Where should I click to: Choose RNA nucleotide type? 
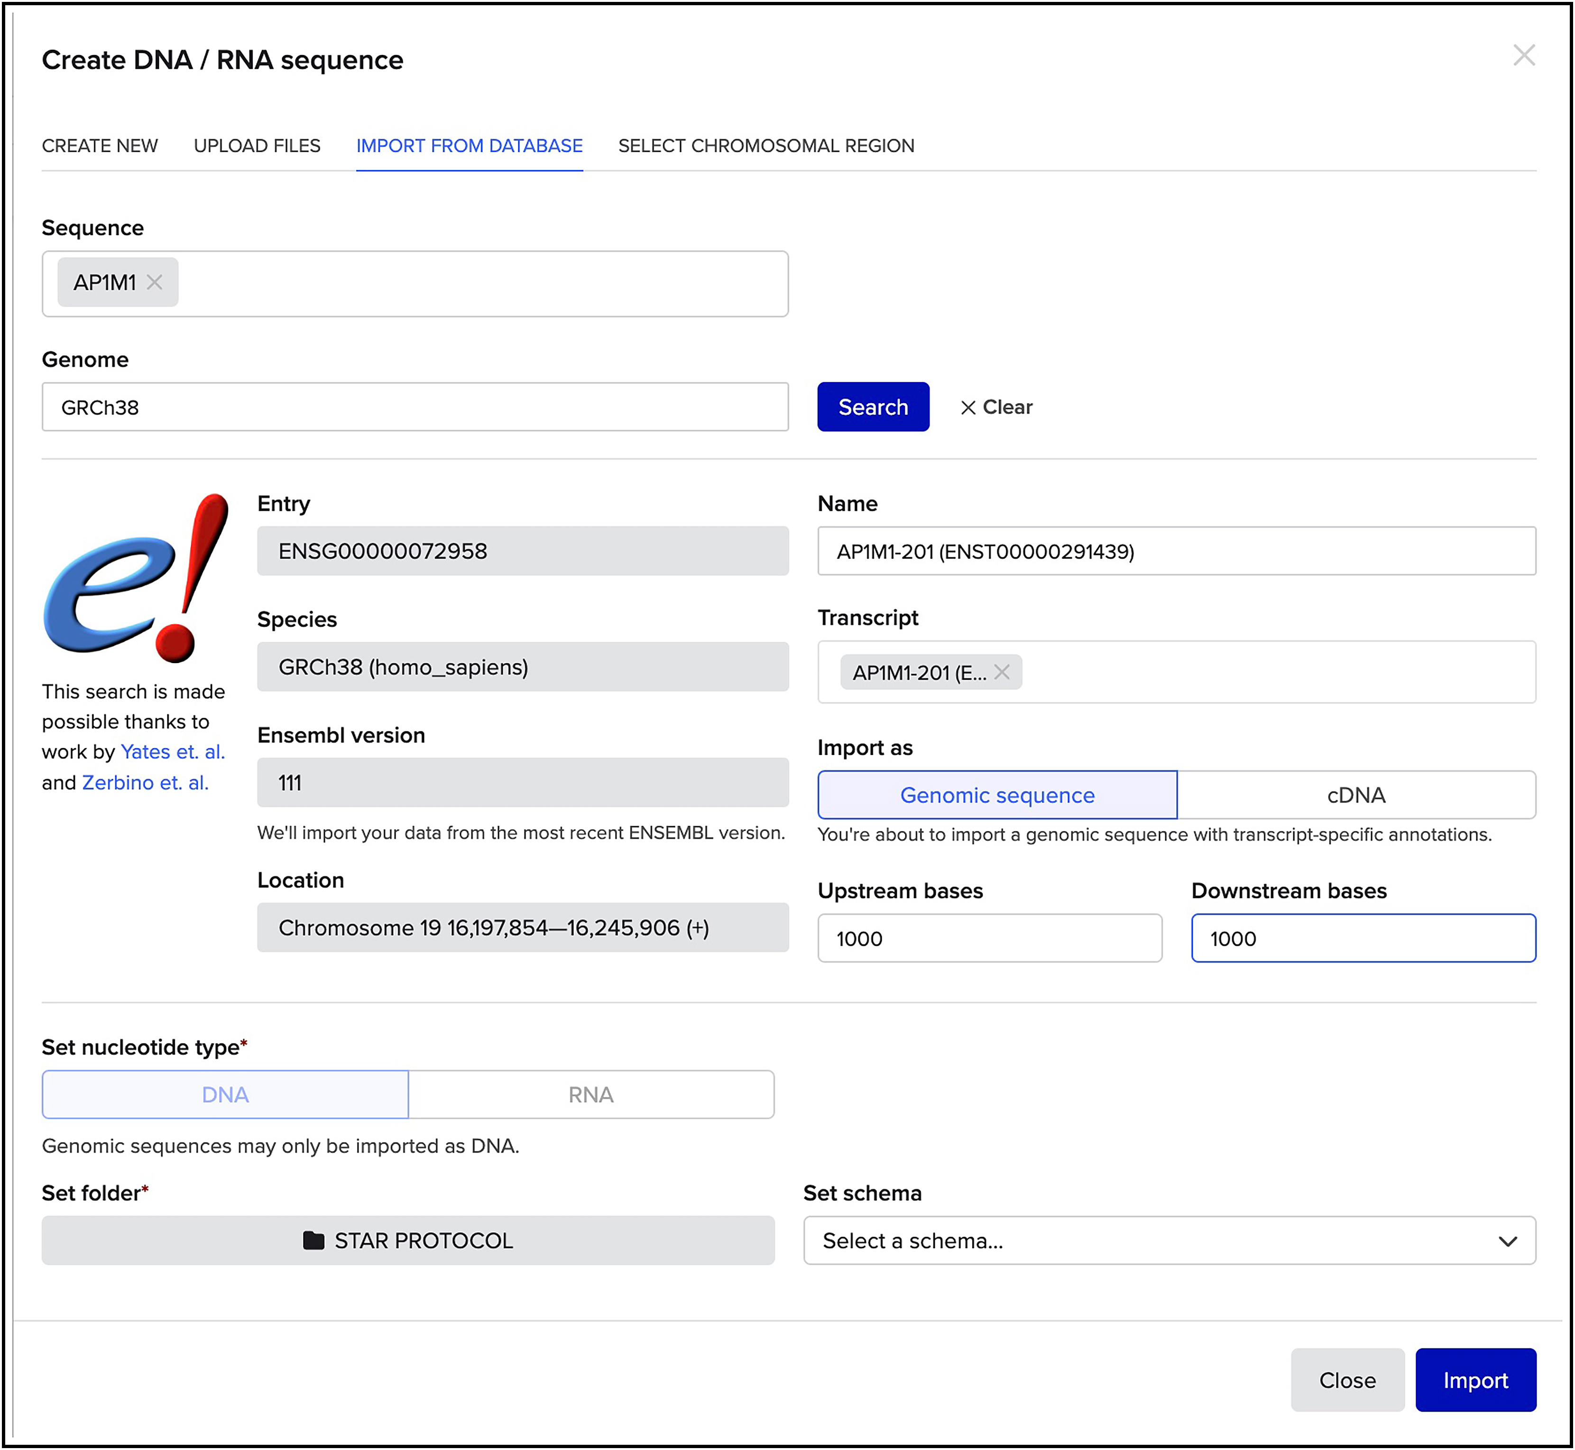(x=590, y=1095)
